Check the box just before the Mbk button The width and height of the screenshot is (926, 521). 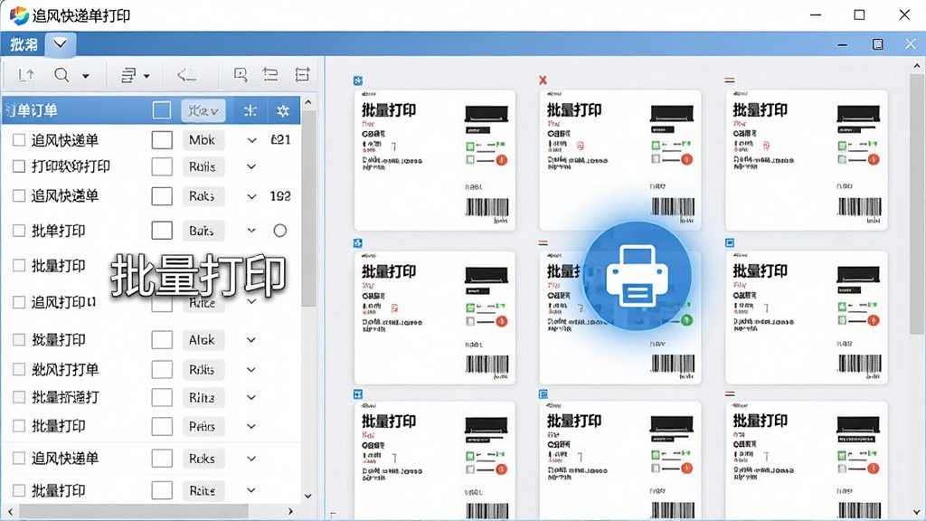(162, 140)
